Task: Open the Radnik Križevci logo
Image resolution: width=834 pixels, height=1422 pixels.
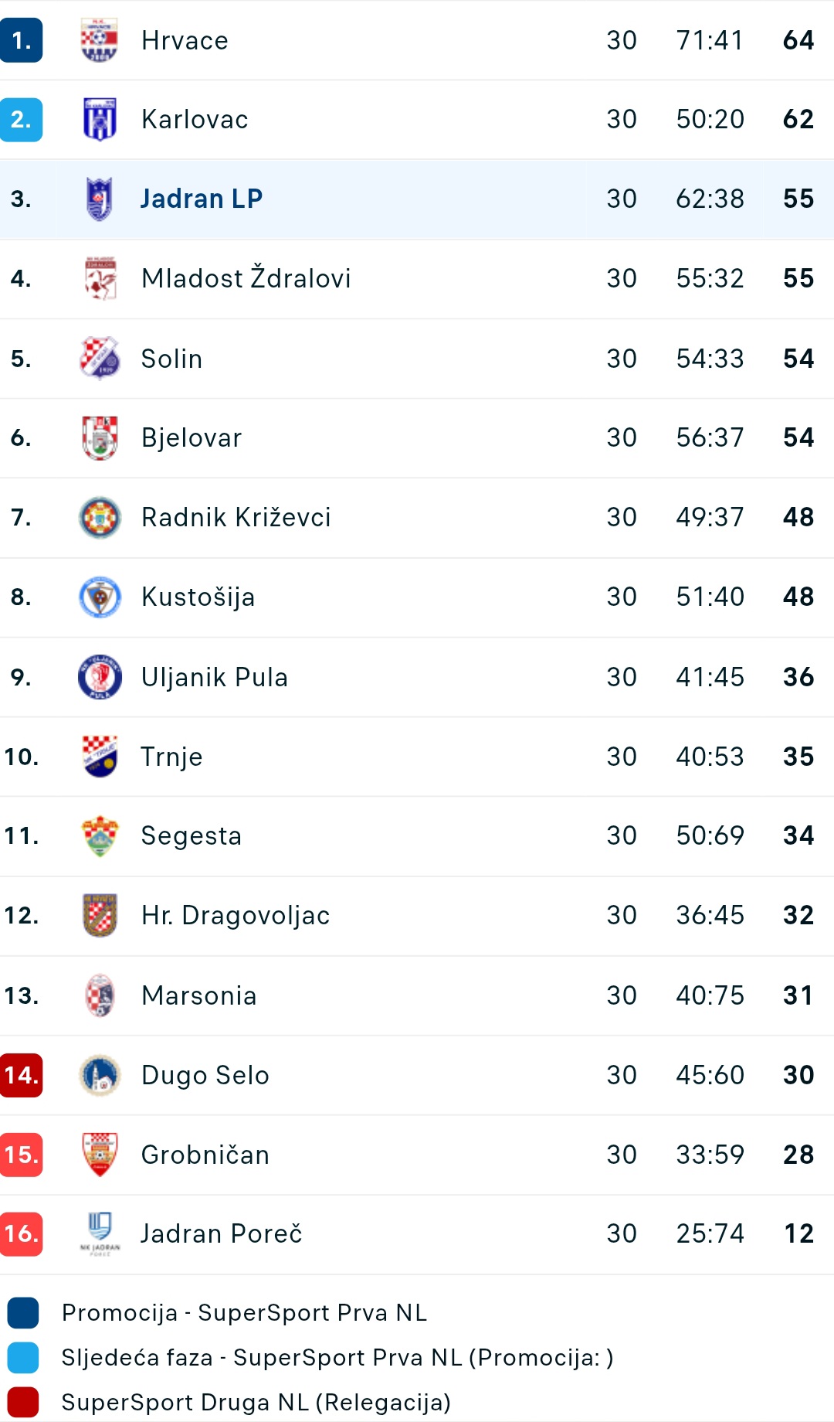Action: pos(100,518)
